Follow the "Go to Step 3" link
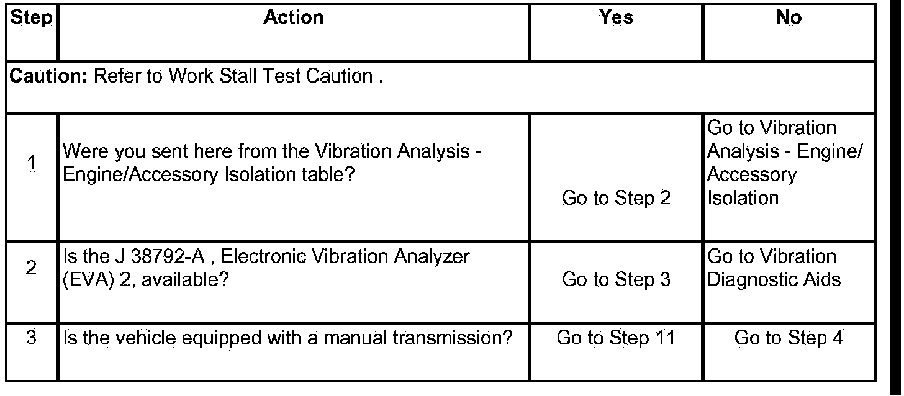Image resolution: width=904 pixels, height=396 pixels. coord(616,279)
